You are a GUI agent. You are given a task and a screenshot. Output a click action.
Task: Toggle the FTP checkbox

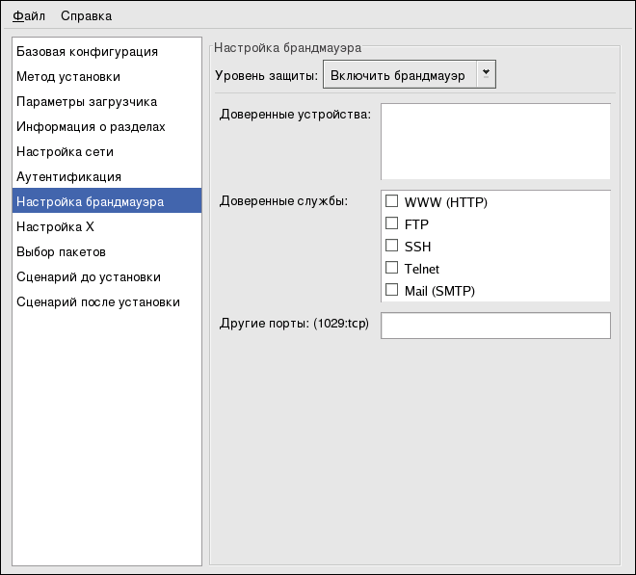(392, 223)
